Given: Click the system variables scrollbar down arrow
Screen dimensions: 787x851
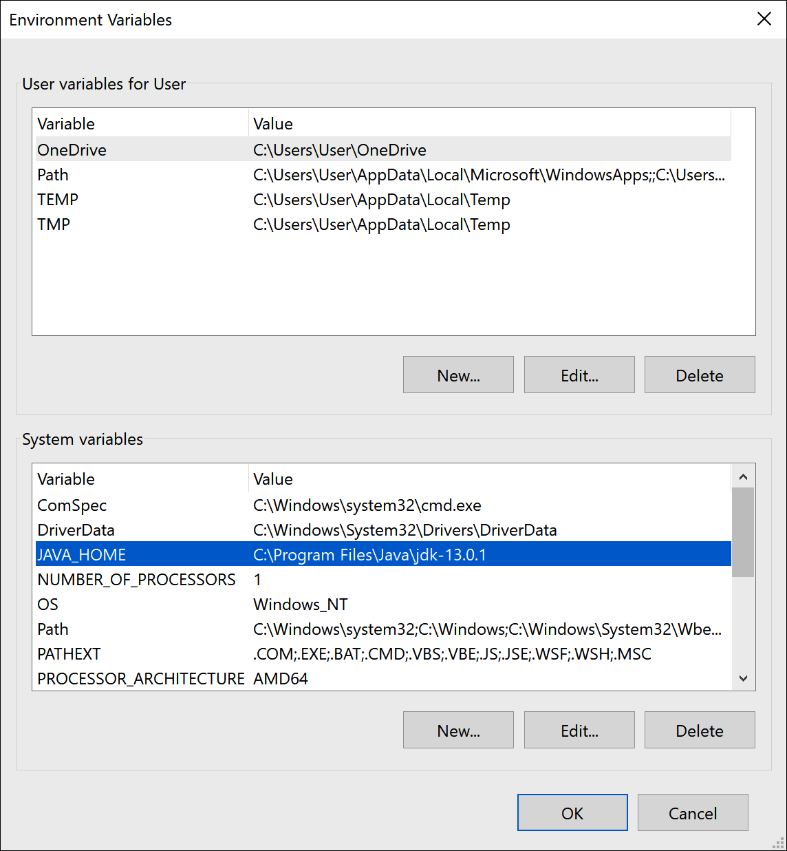Looking at the screenshot, I should tap(743, 678).
